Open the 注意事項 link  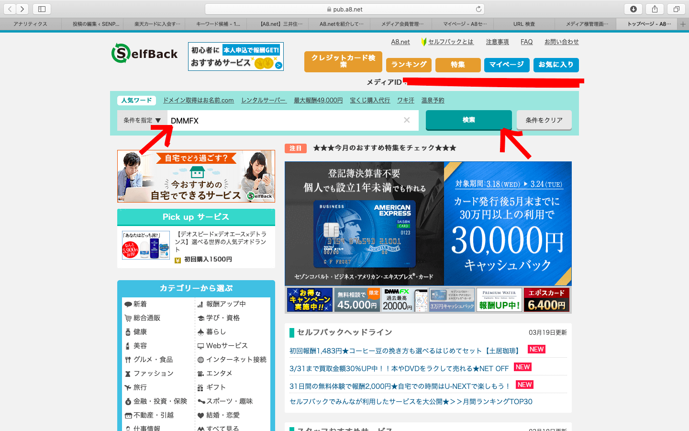(x=497, y=42)
